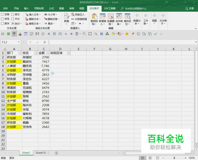
Task: Check the 英文 checkbox
Action: [x=13, y=14]
